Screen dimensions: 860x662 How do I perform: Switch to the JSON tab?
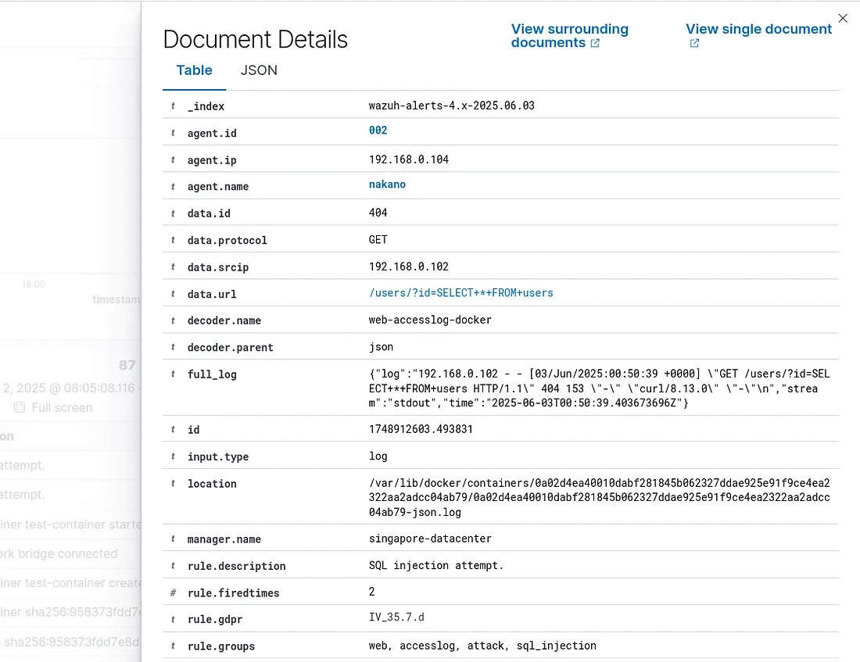tap(258, 70)
